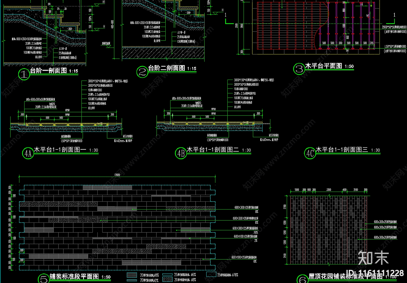Select the 2700 vertical dimension of roof plan
This screenshot has height=283, width=407.
coord(285,207)
